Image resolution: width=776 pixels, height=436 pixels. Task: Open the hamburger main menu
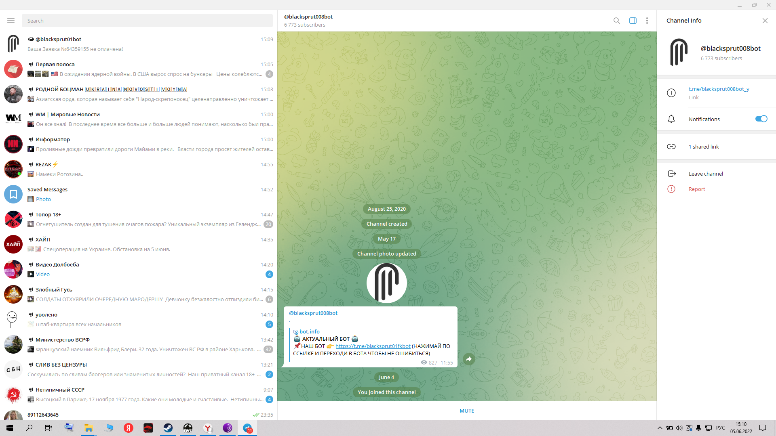pos(11,21)
